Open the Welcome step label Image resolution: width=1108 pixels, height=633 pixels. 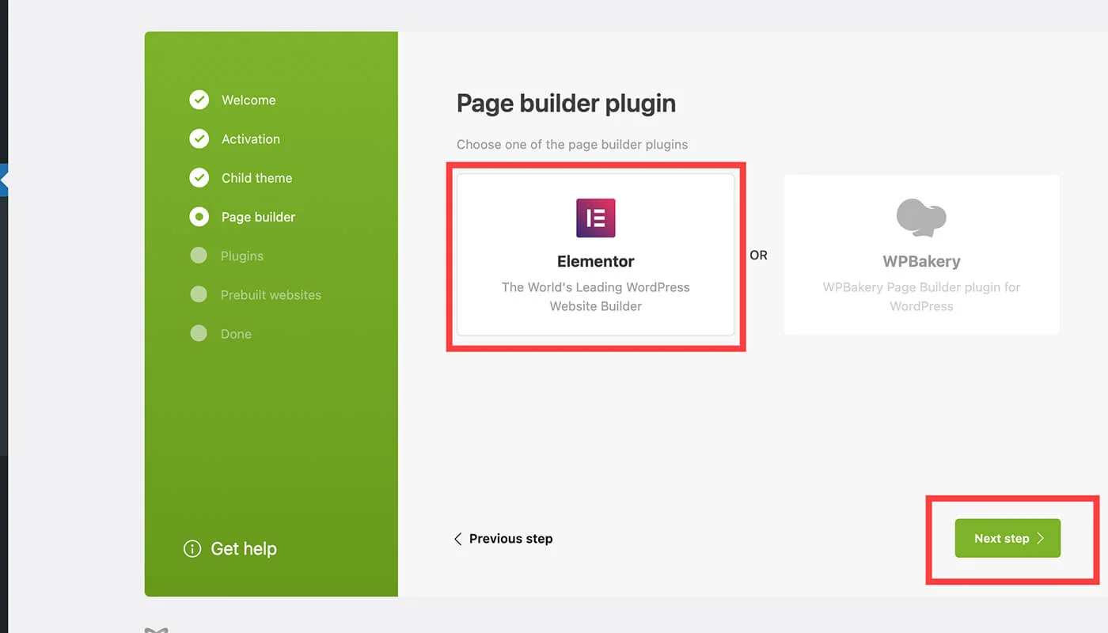point(249,100)
